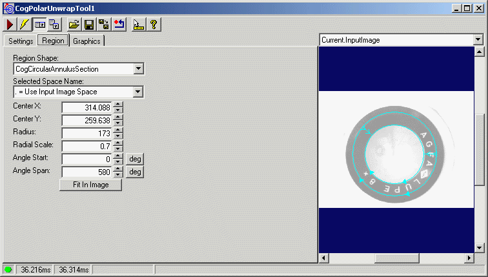Open floating tool display window icon
This screenshot has width=488, height=277.
click(54, 25)
